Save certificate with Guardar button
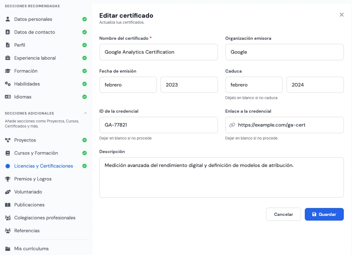Screen dimensions: 352x255 324,214
